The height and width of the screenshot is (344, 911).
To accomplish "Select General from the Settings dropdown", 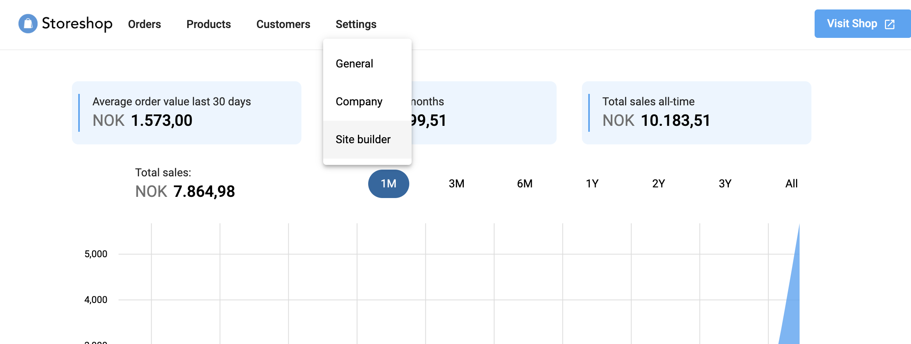I will click(x=354, y=64).
